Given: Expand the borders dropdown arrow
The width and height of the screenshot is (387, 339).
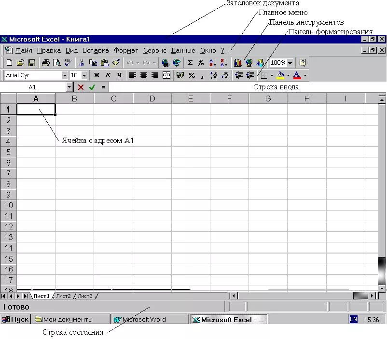Looking at the screenshot, I should (x=272, y=75).
